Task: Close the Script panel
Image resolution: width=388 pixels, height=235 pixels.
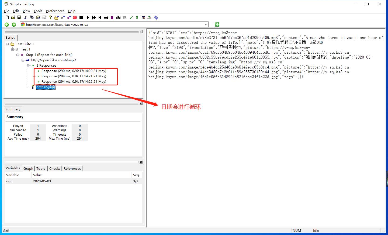Action: tap(141, 32)
